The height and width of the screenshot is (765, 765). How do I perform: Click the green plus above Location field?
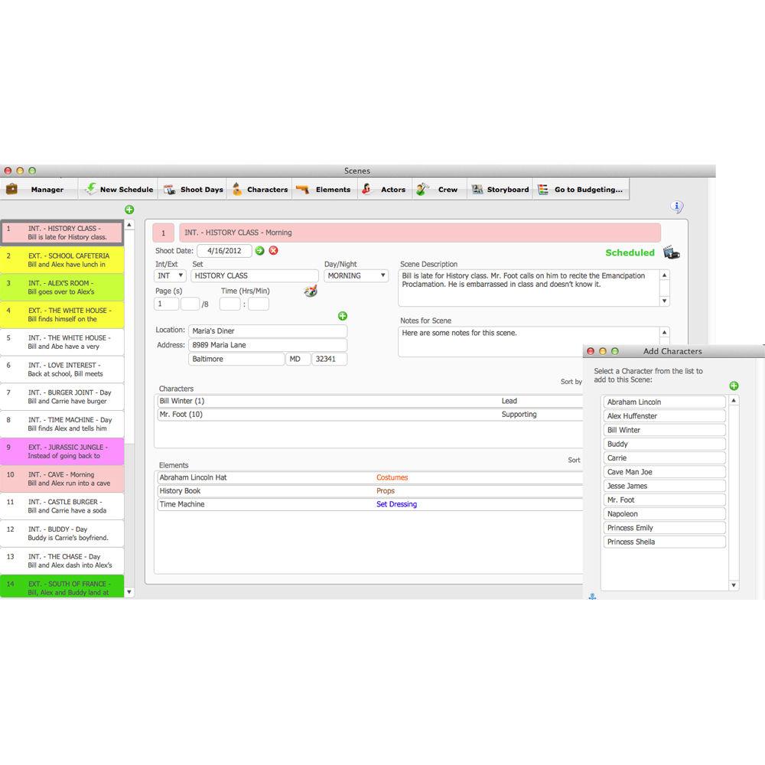point(343,316)
